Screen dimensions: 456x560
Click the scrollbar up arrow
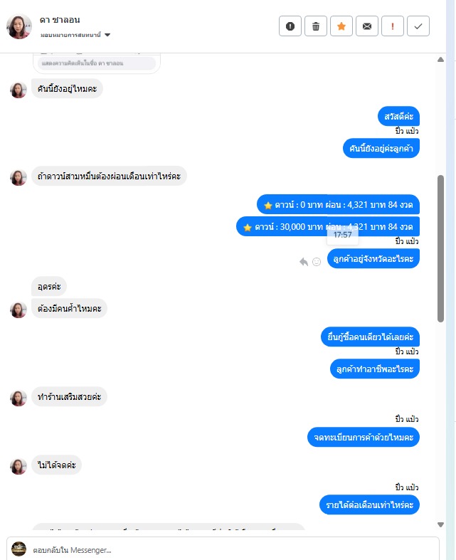click(440, 60)
